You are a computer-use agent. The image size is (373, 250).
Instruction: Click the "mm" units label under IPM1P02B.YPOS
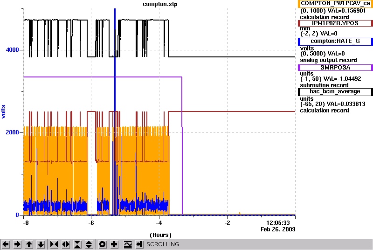[305, 28]
